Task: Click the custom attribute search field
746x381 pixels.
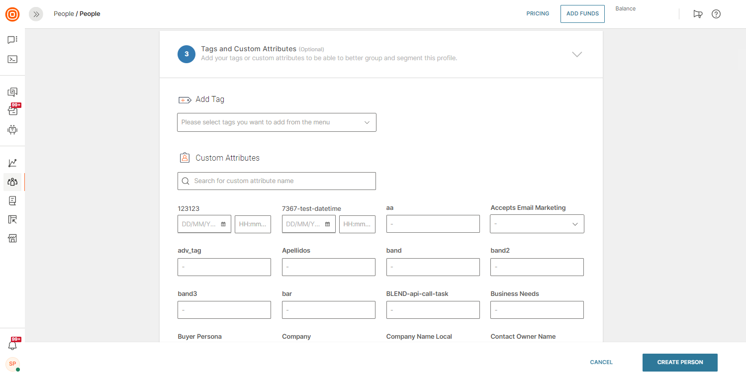Action: pos(277,181)
